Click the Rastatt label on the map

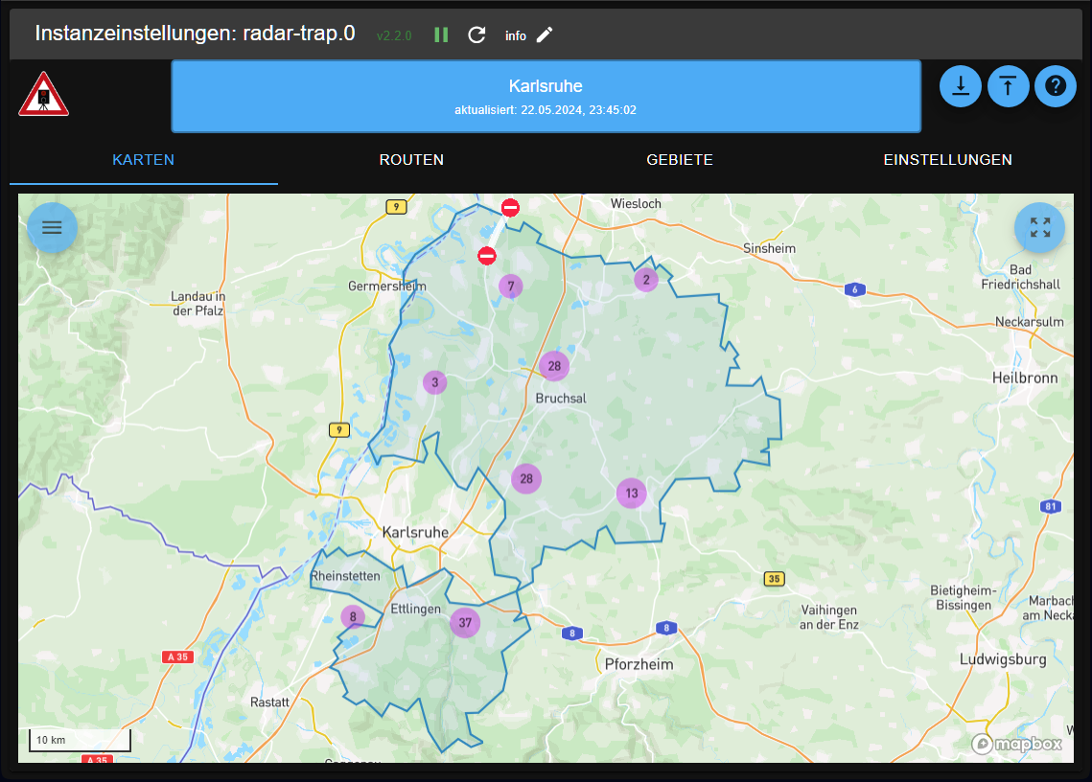point(269,701)
